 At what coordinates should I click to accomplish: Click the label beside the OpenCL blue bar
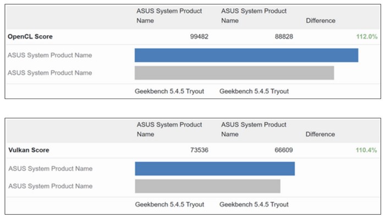click(50, 55)
